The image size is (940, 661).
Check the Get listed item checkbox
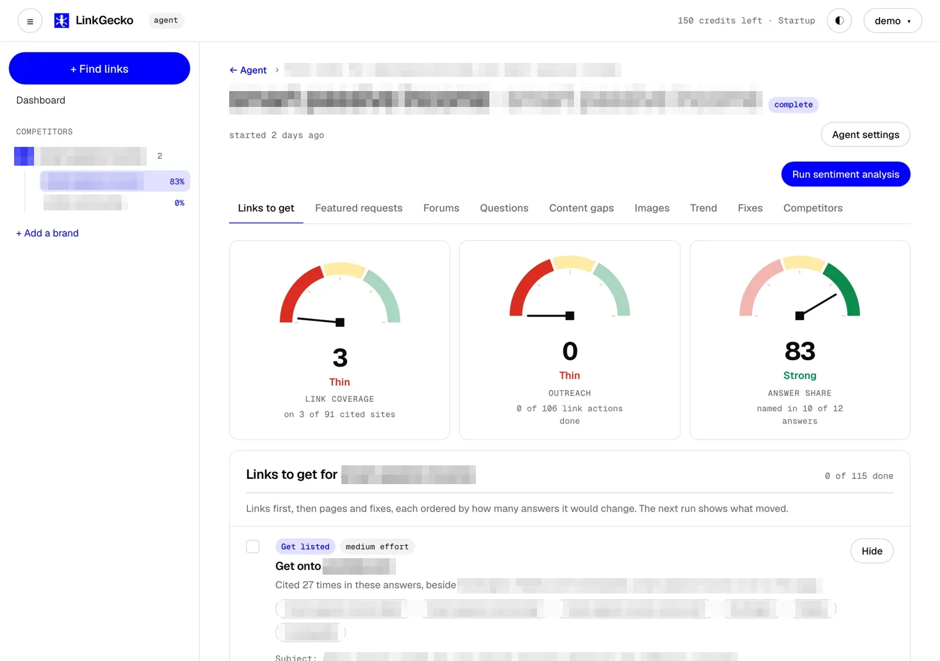click(253, 546)
